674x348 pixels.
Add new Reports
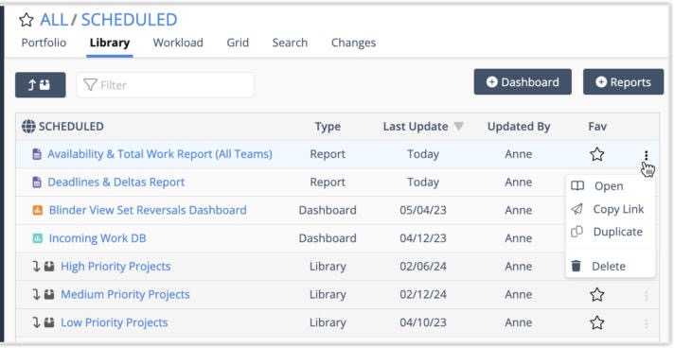pos(623,82)
